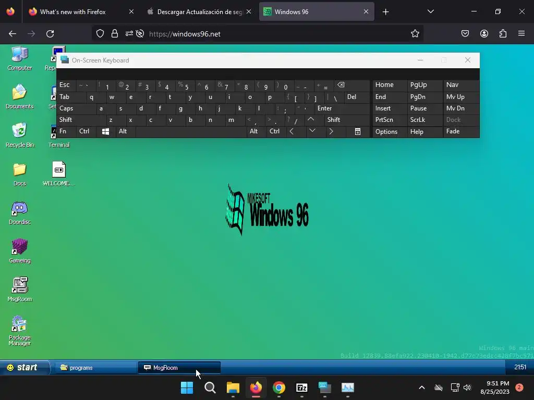
Task: Click the PgUp key on keyboard
Action: click(424, 85)
